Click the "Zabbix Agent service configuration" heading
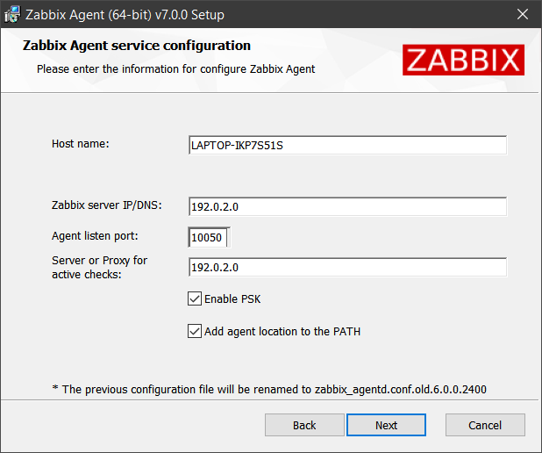 (137, 46)
